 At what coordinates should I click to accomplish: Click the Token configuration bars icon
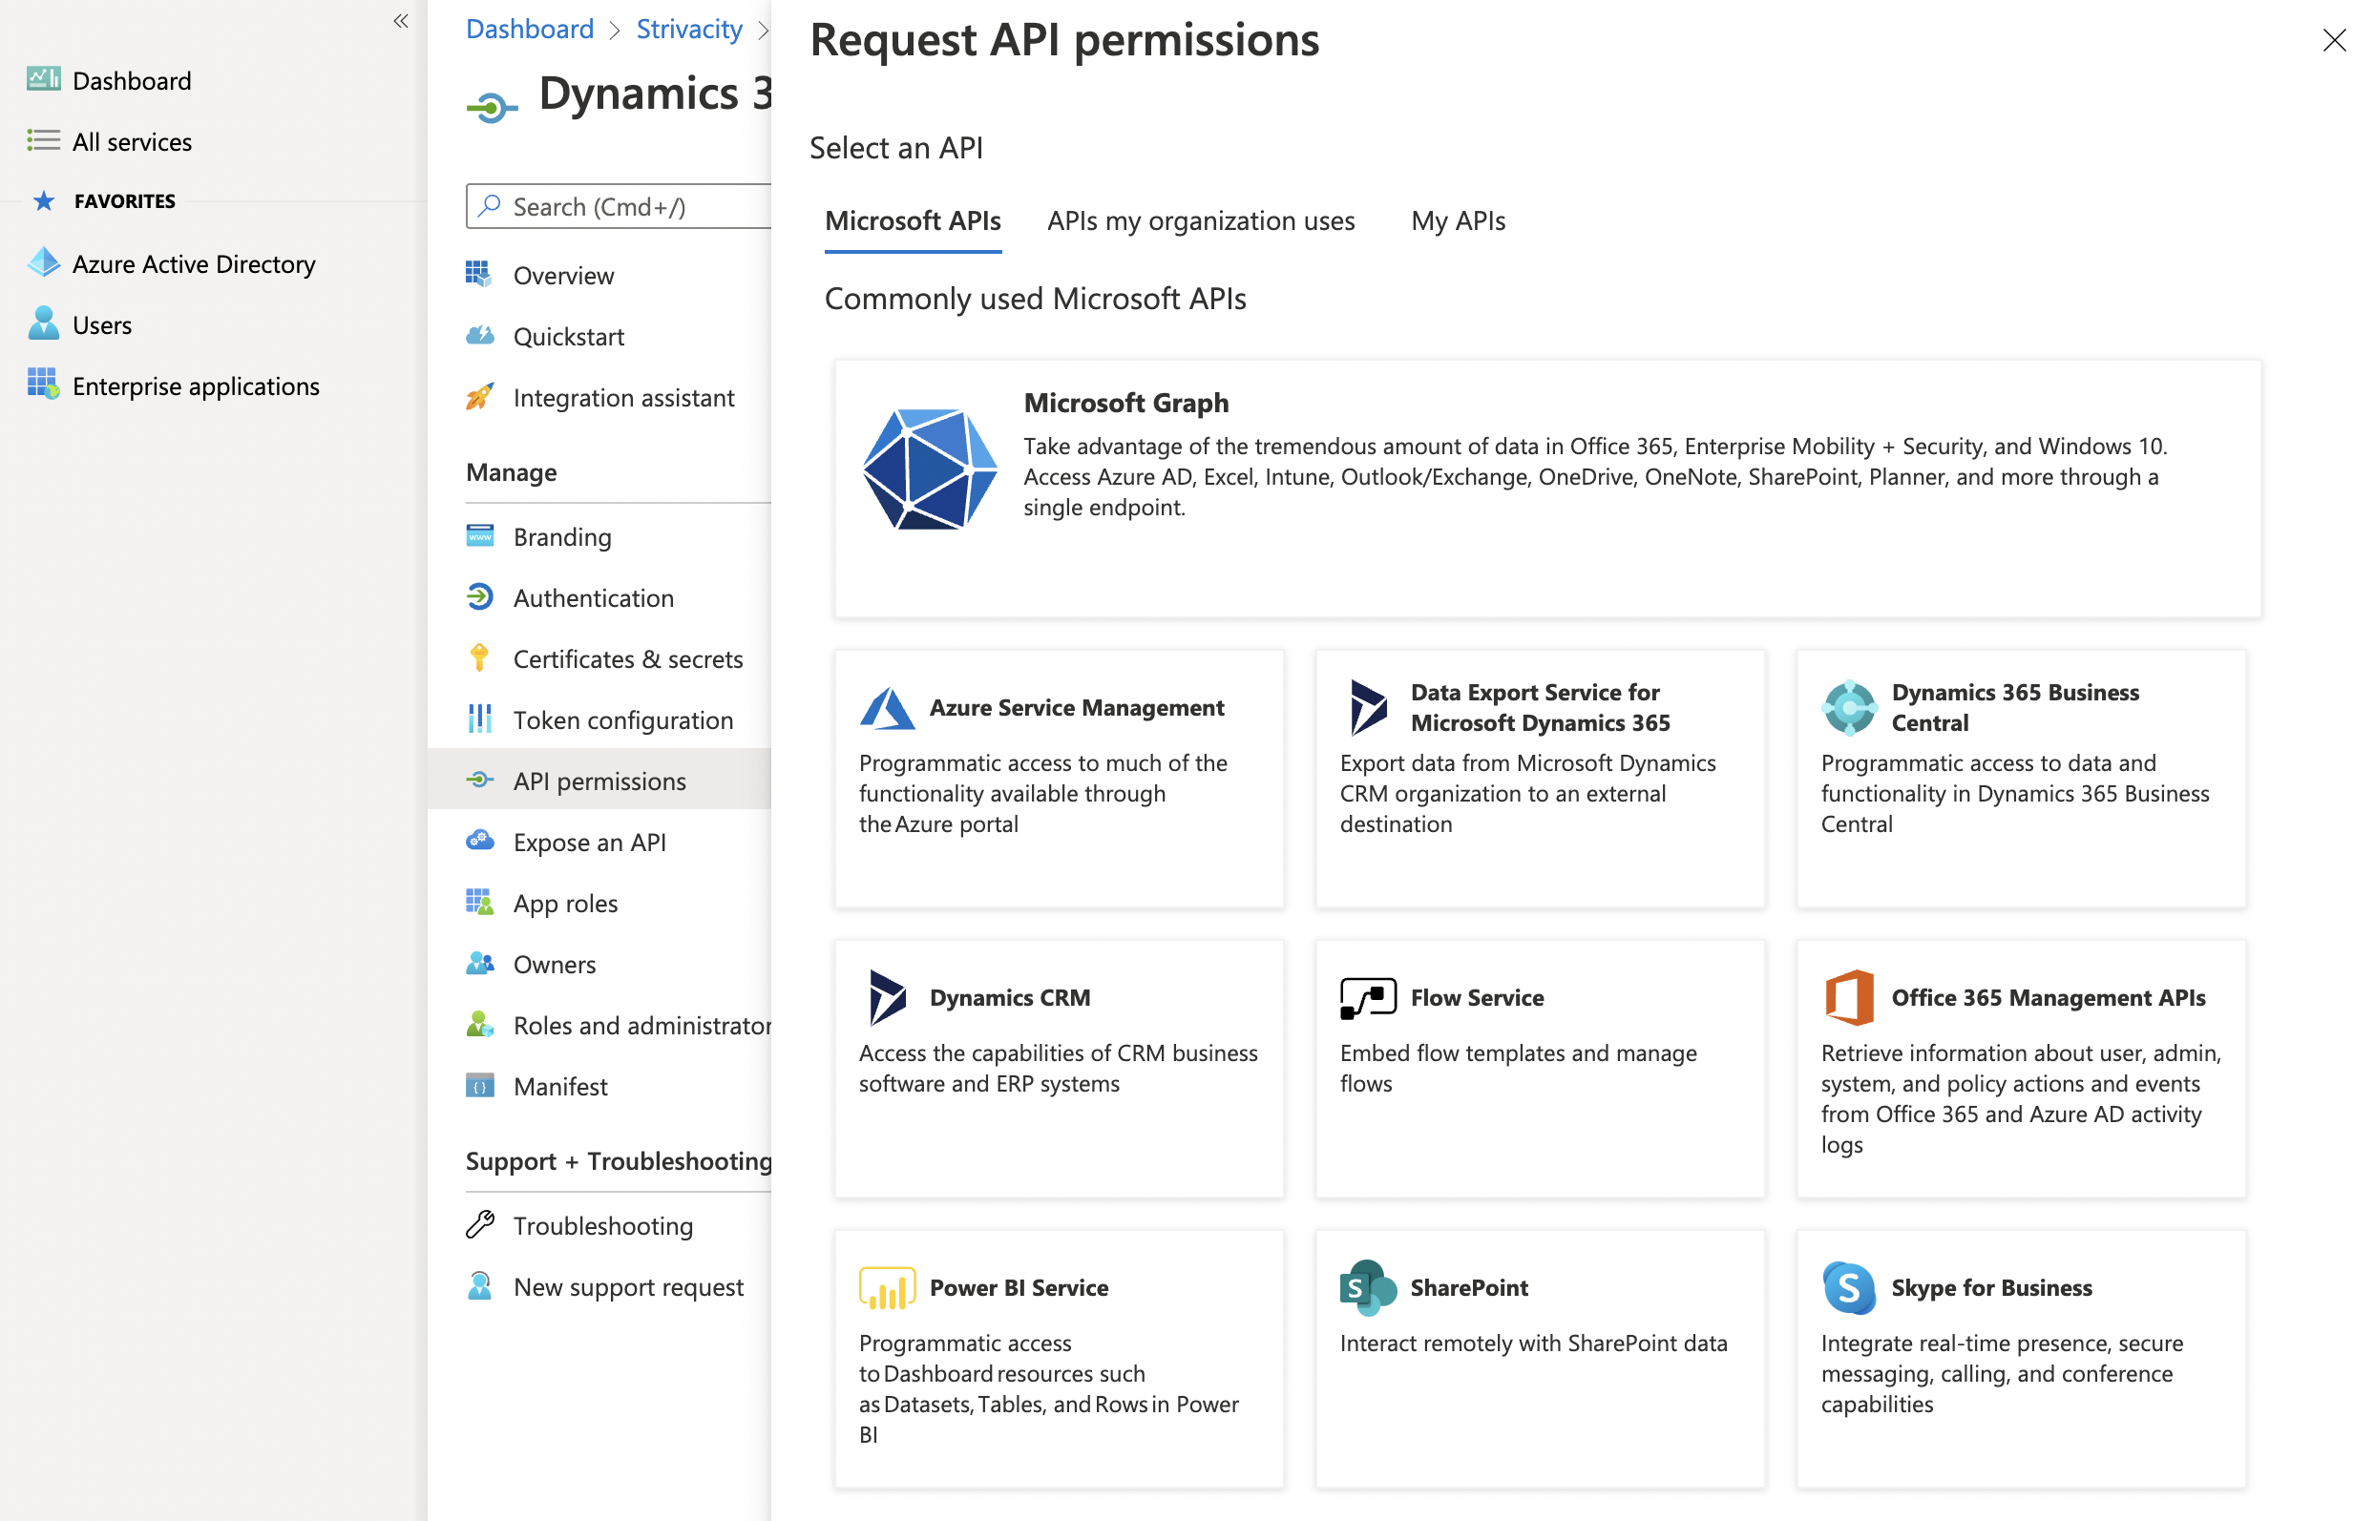(479, 720)
